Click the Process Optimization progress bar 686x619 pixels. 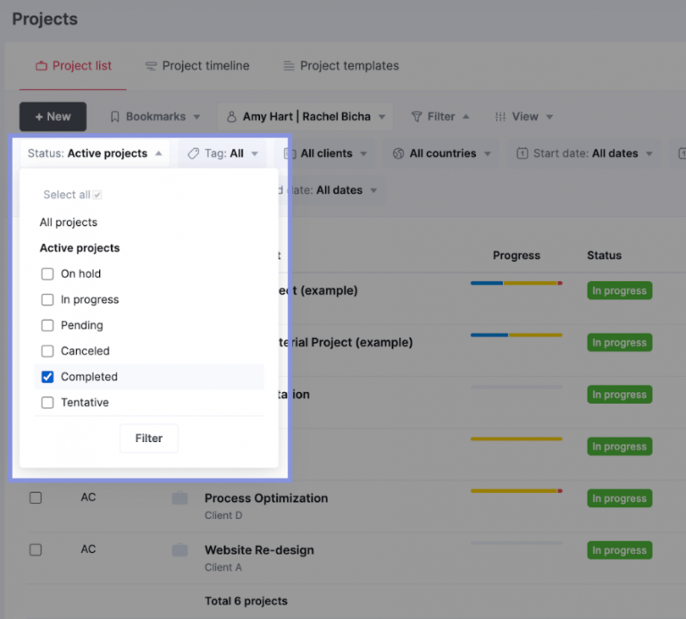click(x=516, y=490)
